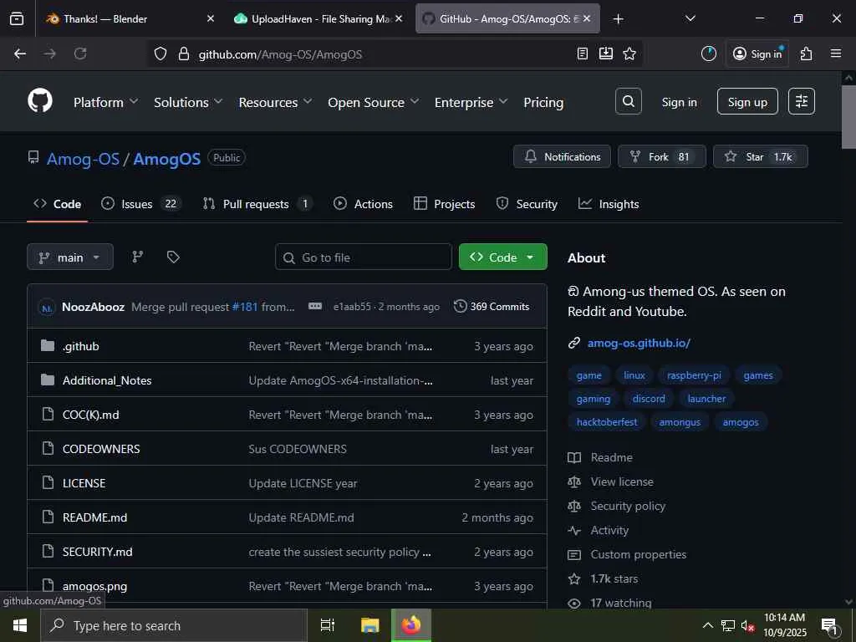
Task: Click the circular timer icon in toolbar
Action: coord(709,53)
